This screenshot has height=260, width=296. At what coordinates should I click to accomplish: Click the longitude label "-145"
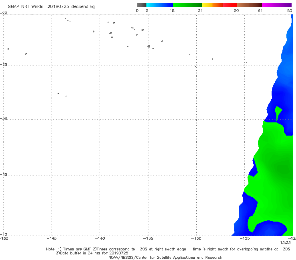(52, 238)
